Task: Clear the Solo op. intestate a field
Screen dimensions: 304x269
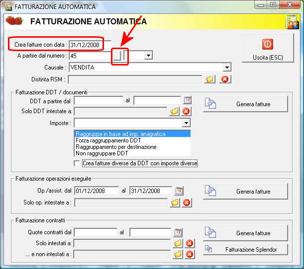Action: coord(187,202)
